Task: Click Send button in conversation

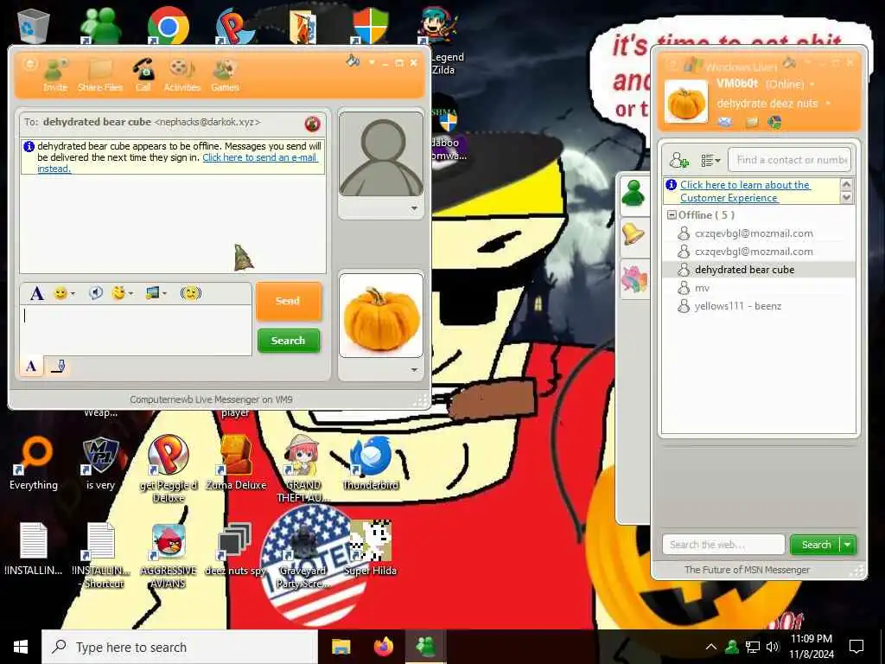Action: pos(289,301)
